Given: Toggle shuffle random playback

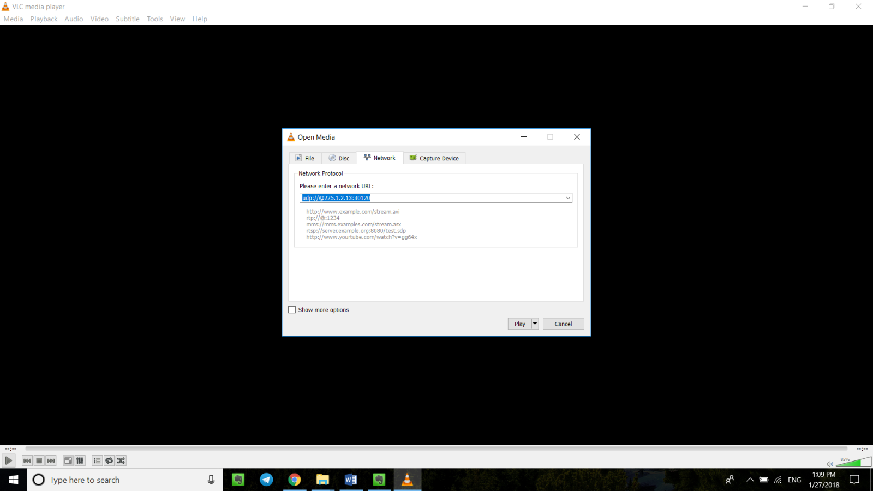Looking at the screenshot, I should [x=121, y=460].
